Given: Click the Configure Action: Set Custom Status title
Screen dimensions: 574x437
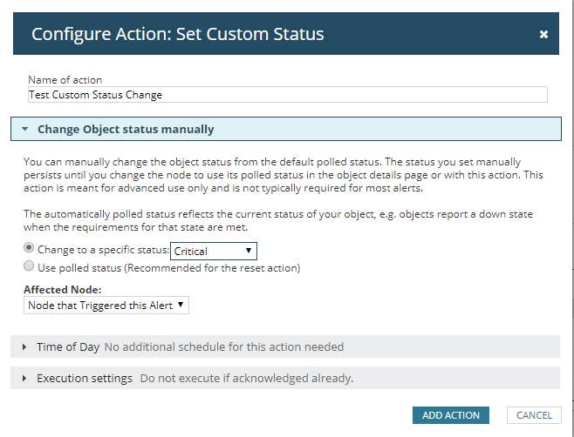Looking at the screenshot, I should [x=178, y=35].
